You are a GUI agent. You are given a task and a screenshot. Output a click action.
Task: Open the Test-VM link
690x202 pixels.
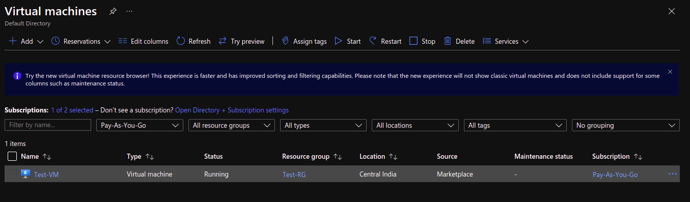(46, 175)
